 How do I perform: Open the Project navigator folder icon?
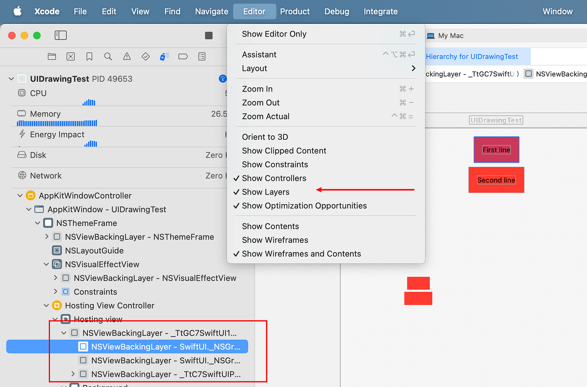point(52,56)
